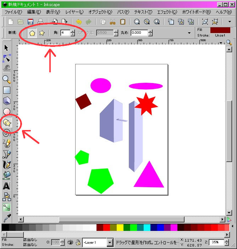Select the Gradient tool
237x249 pixels.
point(7,207)
